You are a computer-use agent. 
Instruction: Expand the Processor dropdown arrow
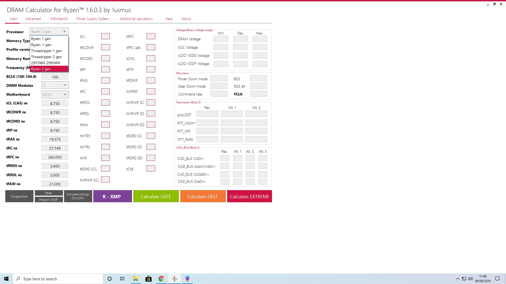65,32
